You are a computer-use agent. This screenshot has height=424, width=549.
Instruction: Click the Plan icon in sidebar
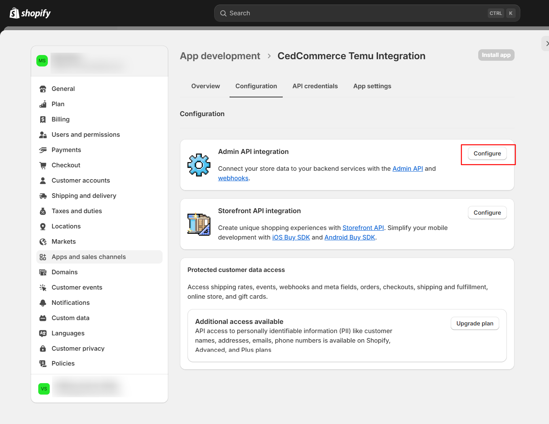[43, 104]
